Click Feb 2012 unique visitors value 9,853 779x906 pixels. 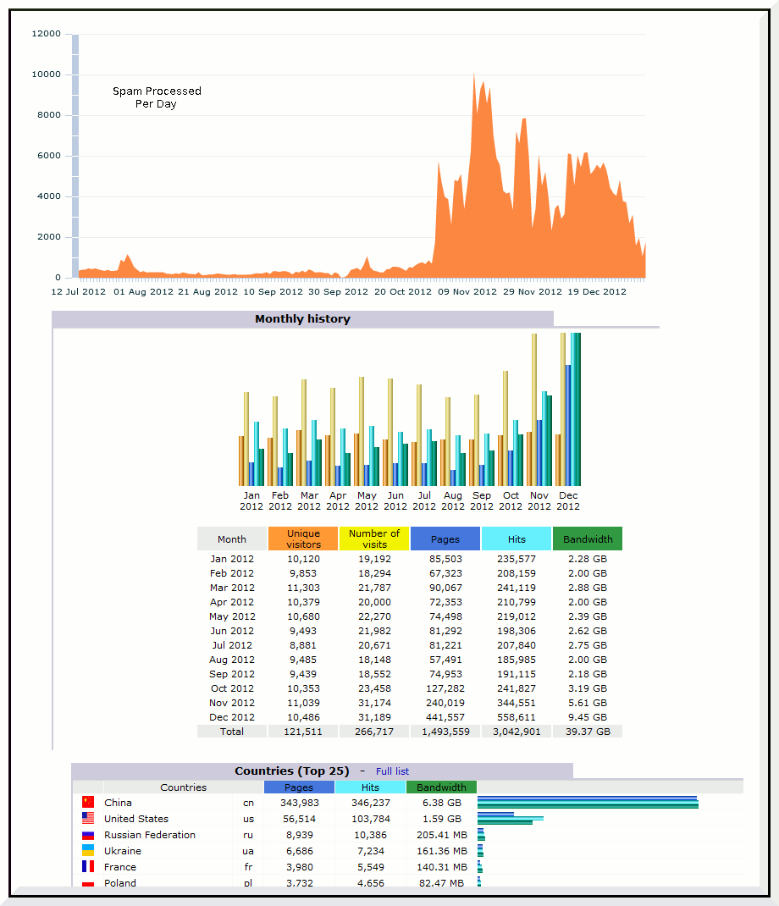[x=303, y=573]
